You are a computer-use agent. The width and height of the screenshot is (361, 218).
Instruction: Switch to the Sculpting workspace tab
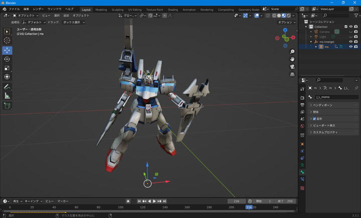(x=117, y=10)
